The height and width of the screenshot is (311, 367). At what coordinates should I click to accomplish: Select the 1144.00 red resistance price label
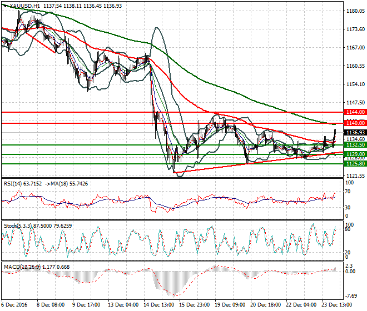355,112
